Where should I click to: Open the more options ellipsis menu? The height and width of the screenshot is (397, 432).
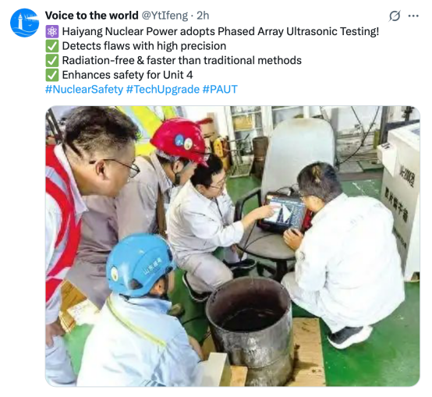413,16
